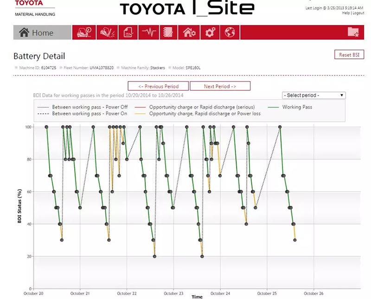This screenshot has width=371, height=299.
Task: Open the Select period dropdown
Action: click(314, 95)
